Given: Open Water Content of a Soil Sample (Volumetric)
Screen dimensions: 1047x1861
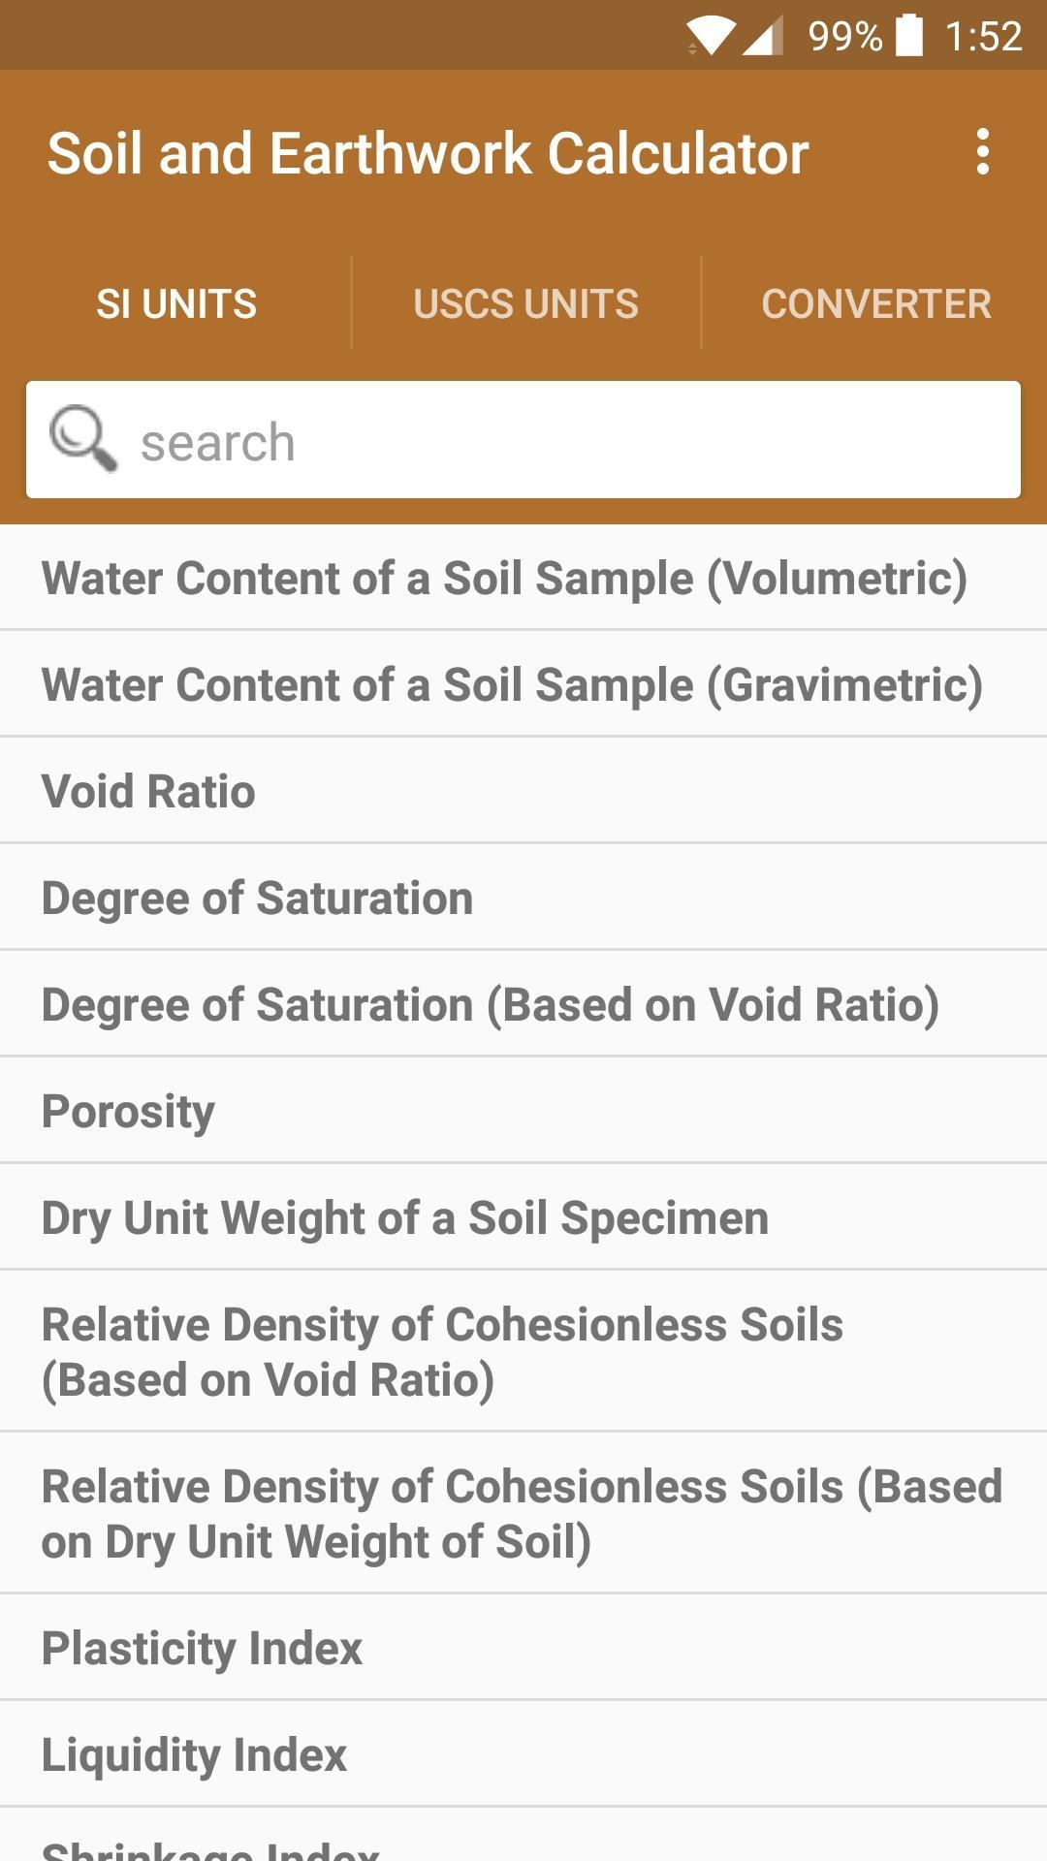Looking at the screenshot, I should 523,578.
